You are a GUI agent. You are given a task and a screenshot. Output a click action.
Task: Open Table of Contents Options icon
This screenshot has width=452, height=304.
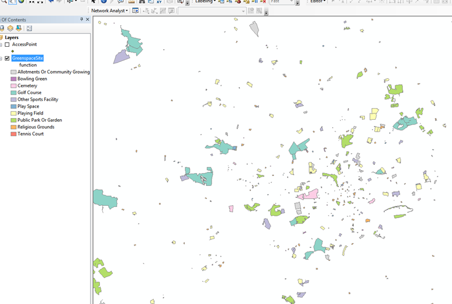(29, 28)
